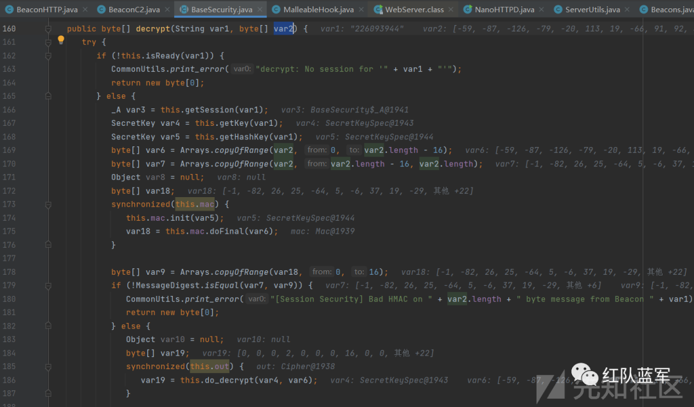Click the lightbulb intention icon at line 161
Image resolution: width=694 pixels, height=407 pixels.
pos(61,40)
